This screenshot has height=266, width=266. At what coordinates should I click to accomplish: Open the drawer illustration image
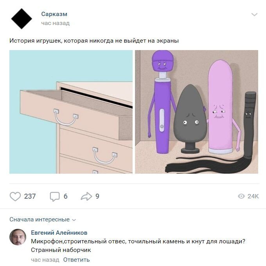click(71, 112)
